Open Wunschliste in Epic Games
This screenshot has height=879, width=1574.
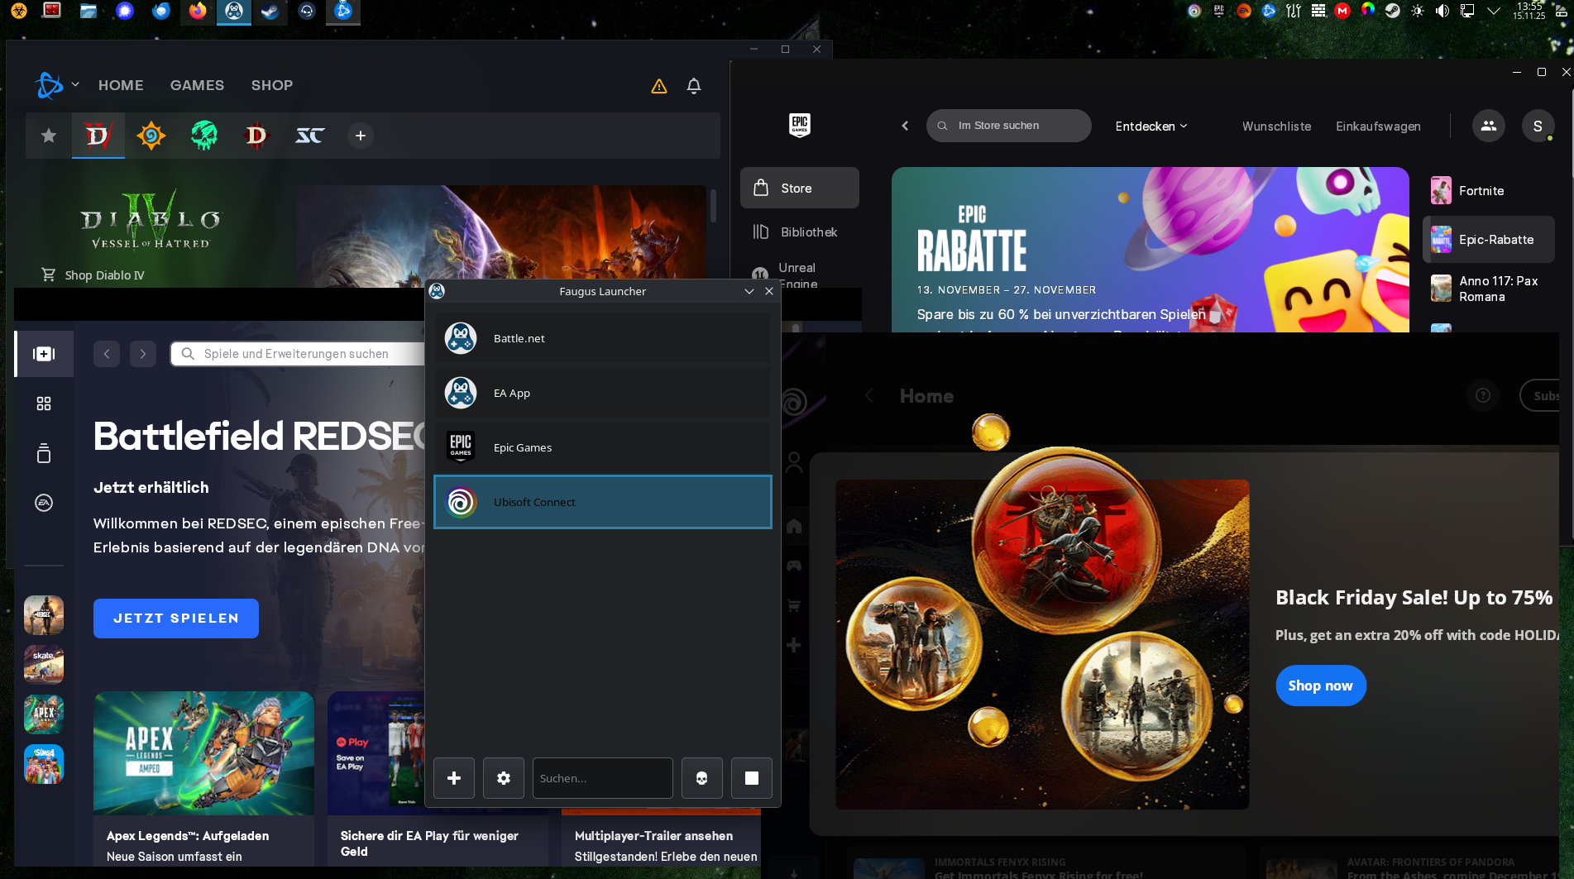coord(1276,127)
